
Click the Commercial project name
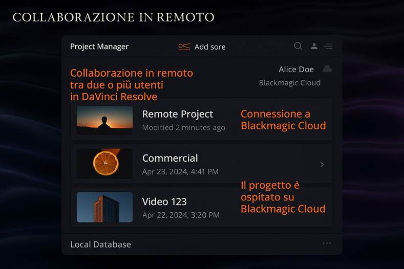point(170,158)
